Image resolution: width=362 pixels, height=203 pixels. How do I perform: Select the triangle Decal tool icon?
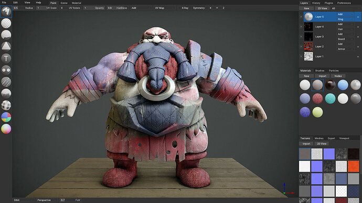[x=6, y=46]
